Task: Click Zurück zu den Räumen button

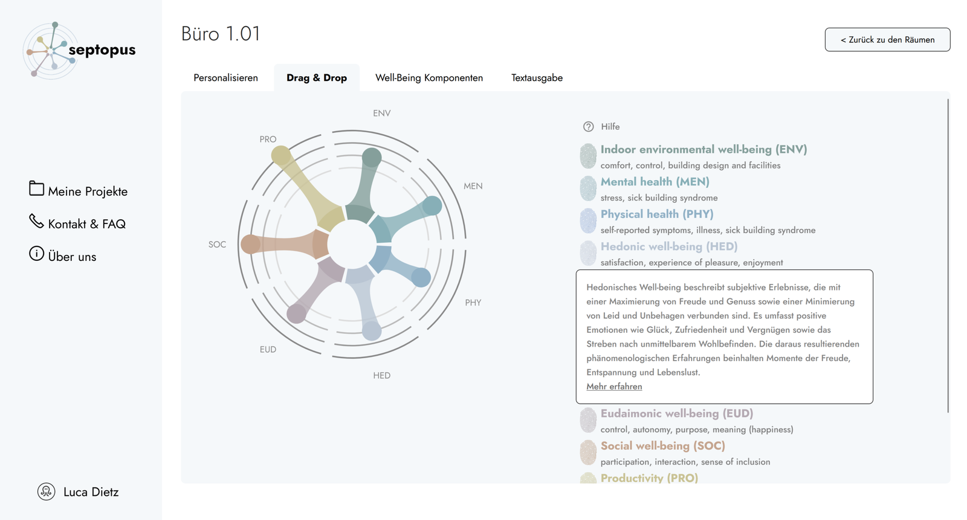Action: 887,40
